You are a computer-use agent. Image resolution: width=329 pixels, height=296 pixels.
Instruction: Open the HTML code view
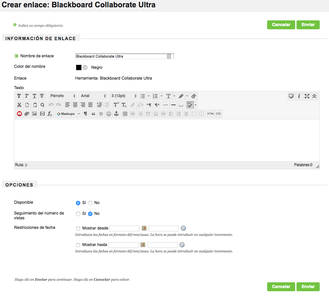pos(211,114)
